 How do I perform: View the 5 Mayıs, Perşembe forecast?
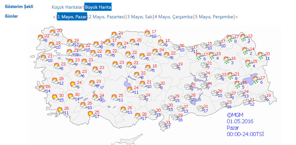[214, 17]
